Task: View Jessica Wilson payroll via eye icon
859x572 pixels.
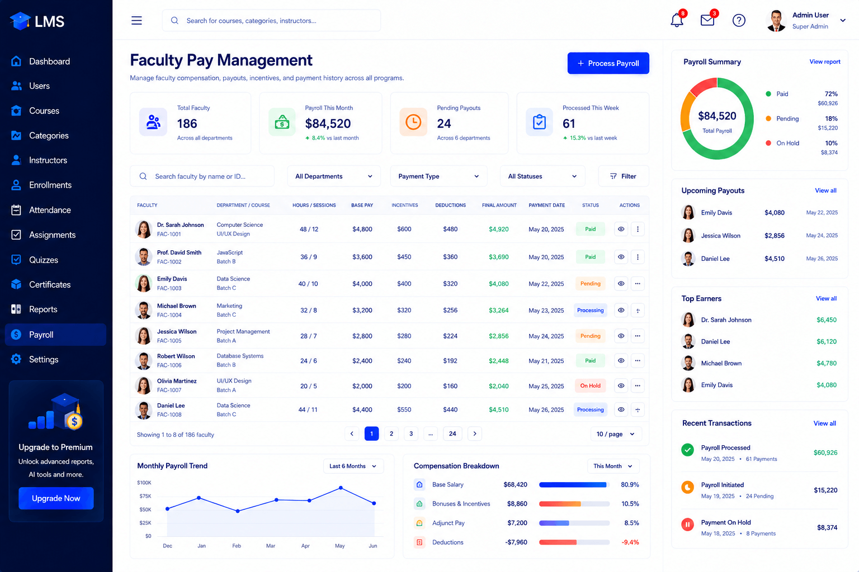Action: click(x=621, y=336)
